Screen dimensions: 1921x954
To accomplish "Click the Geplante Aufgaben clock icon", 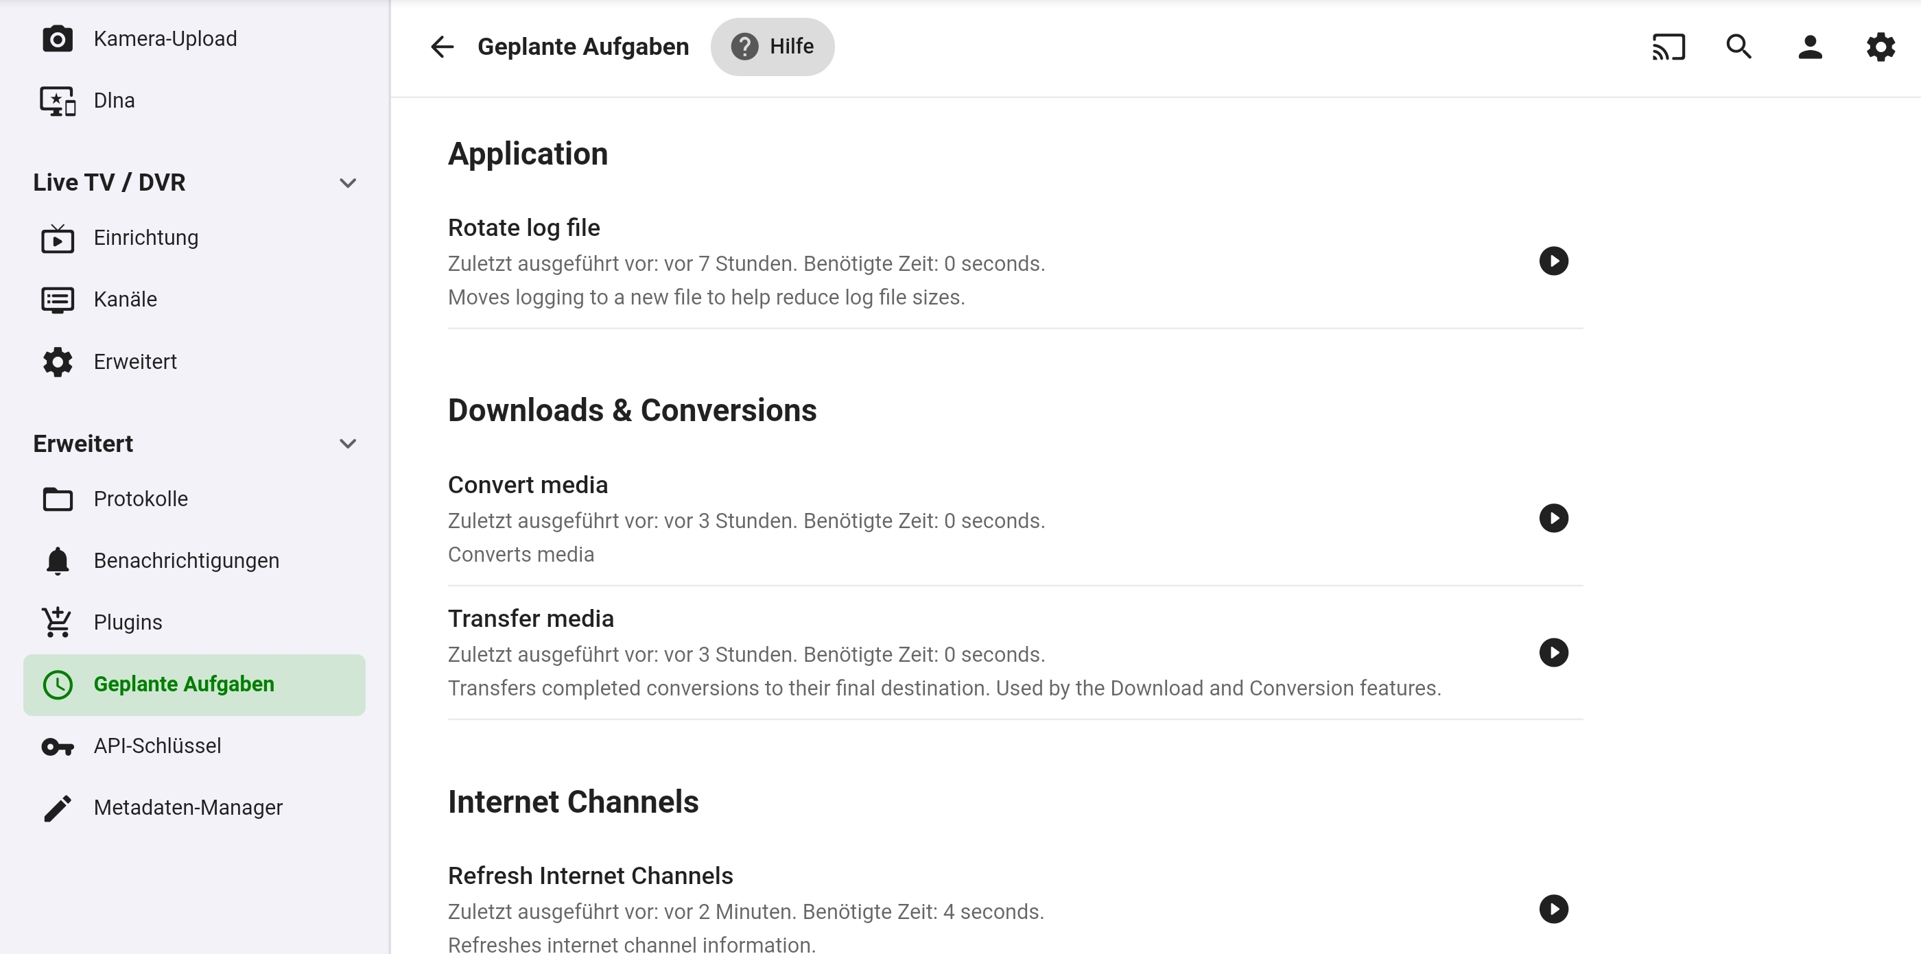I will click(x=58, y=685).
